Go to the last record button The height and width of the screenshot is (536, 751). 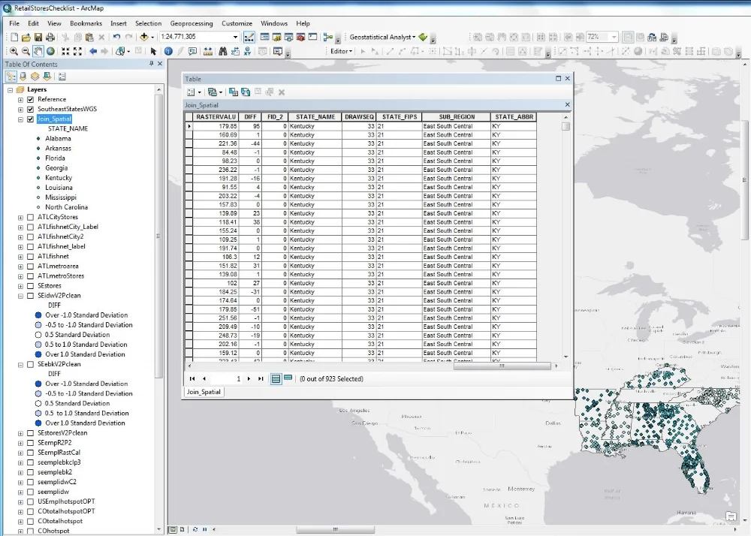tap(261, 378)
